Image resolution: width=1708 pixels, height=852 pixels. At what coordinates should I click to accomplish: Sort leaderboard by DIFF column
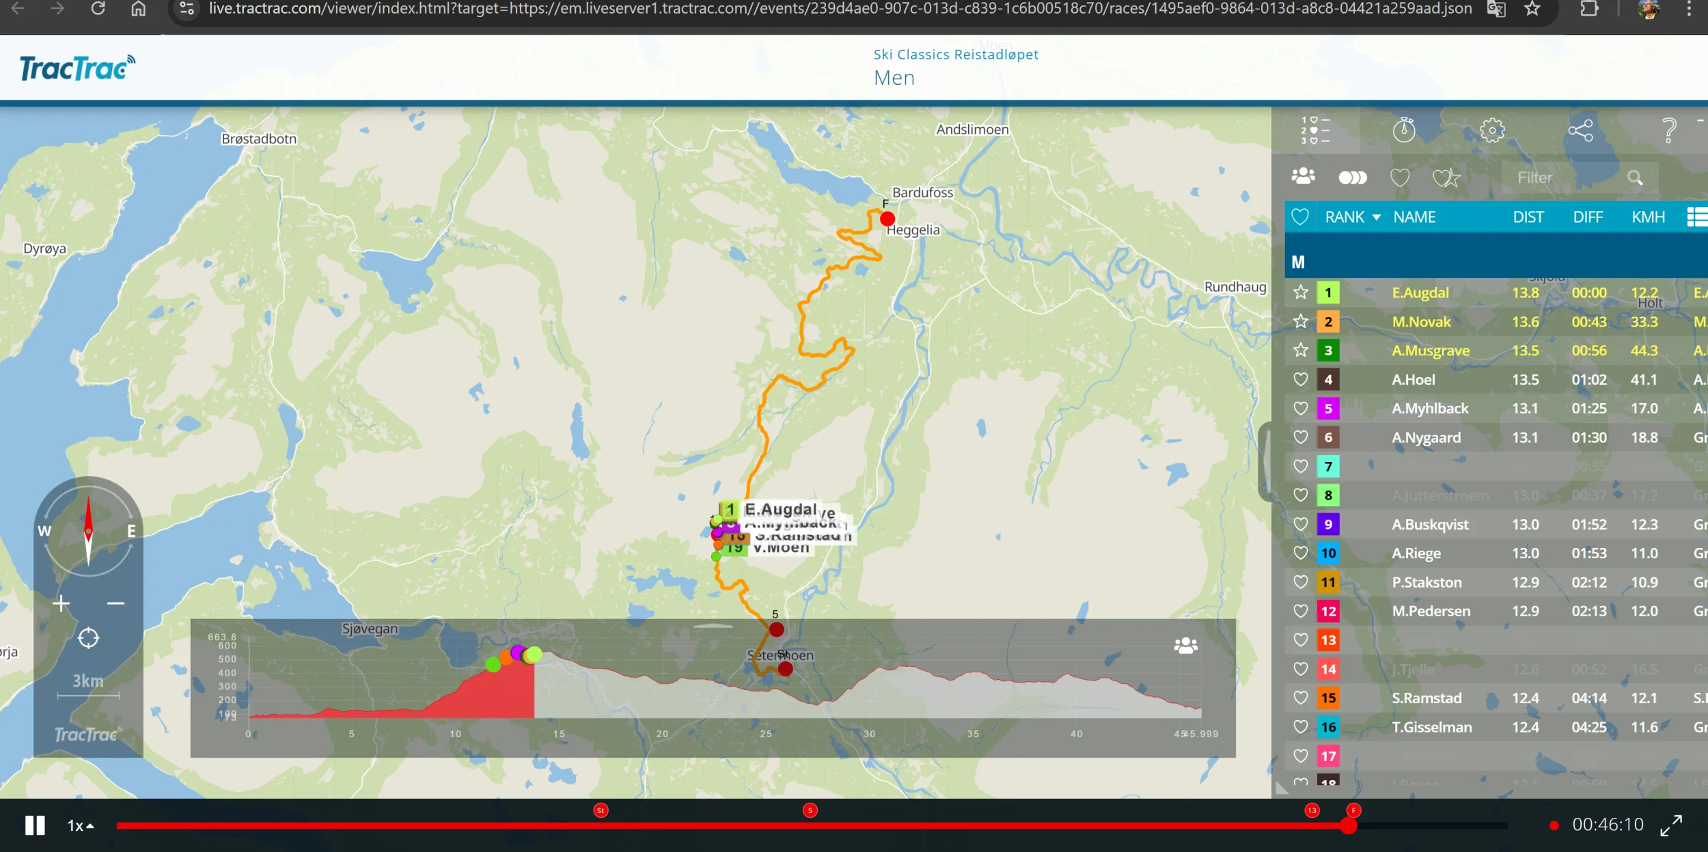click(1588, 217)
